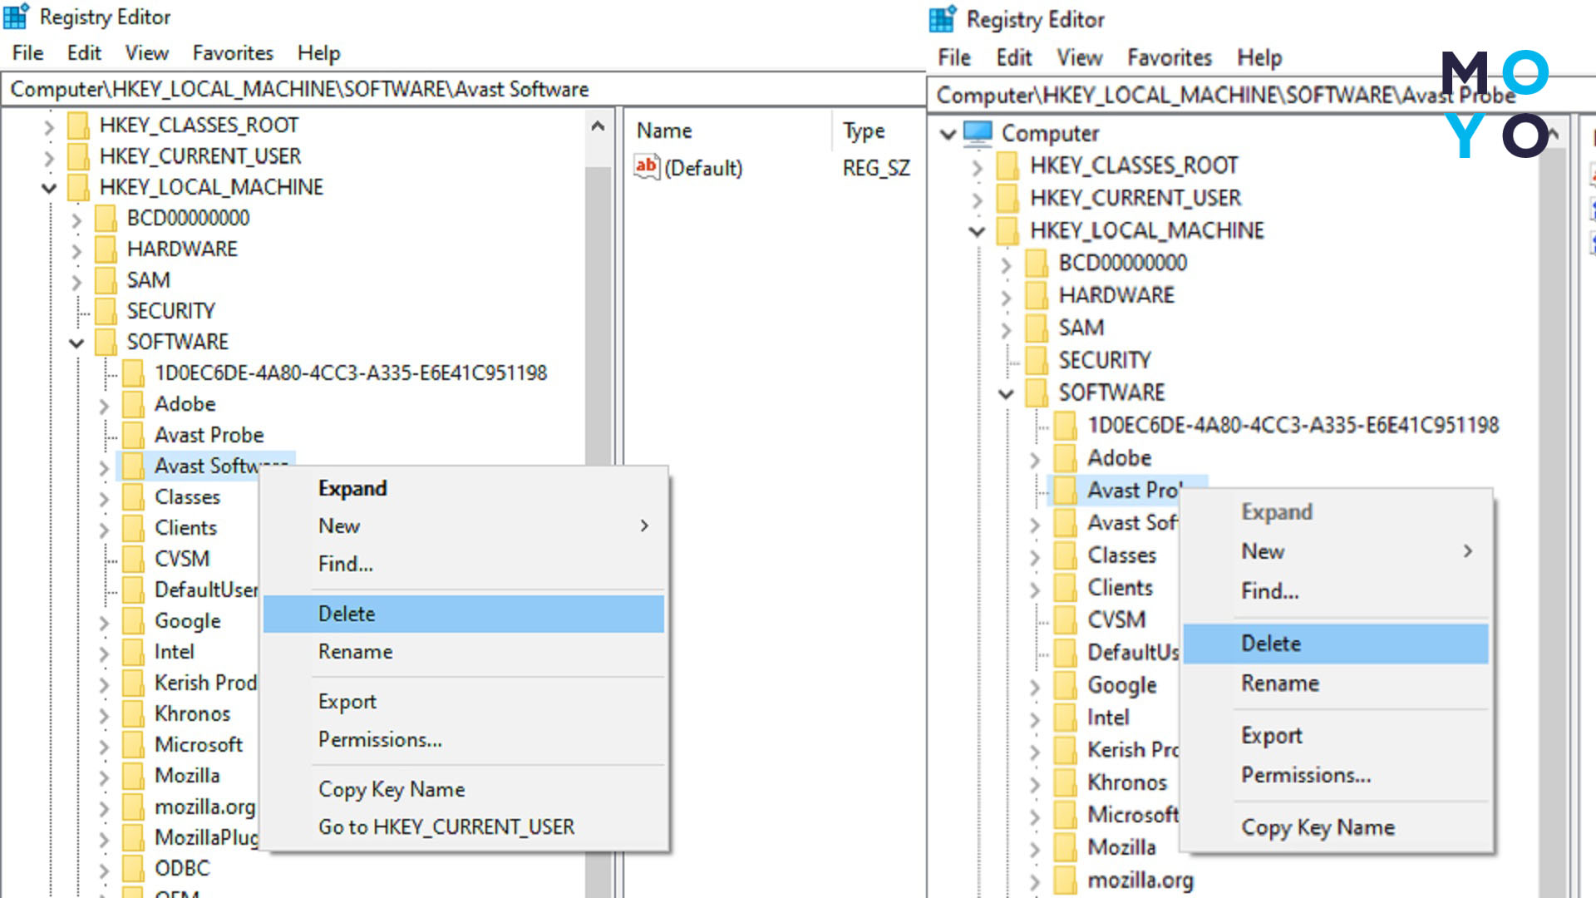
Task: Collapse the SOFTWARE key in left tree
Action: point(76,343)
